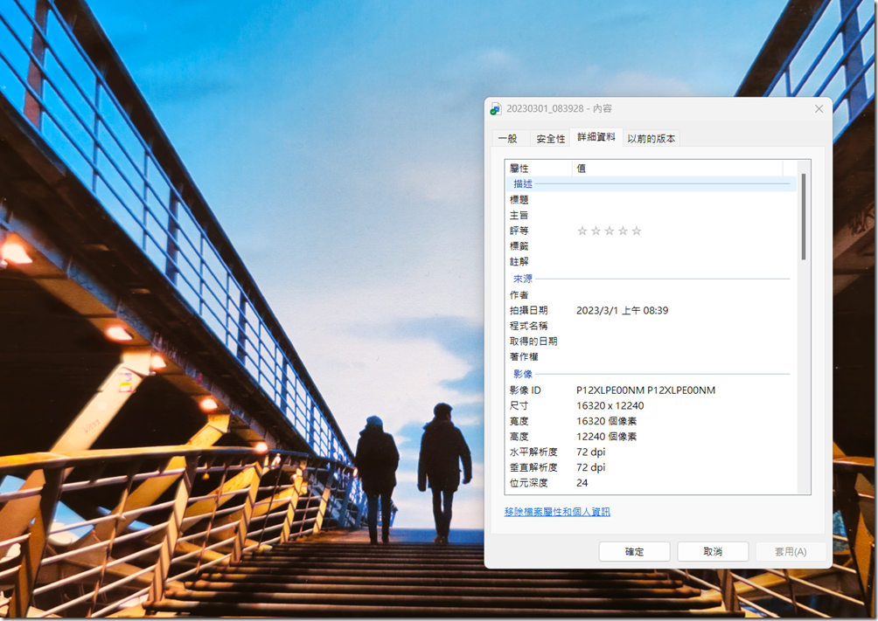Click the 標籤 property row
The height and width of the screenshot is (621, 878).
coord(651,246)
